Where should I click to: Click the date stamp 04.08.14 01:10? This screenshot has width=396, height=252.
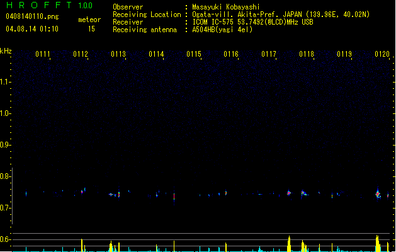point(32,29)
